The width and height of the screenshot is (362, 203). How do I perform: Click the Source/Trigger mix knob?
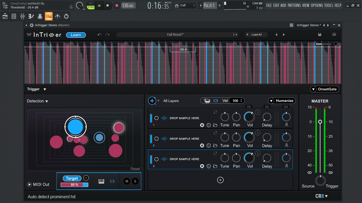(x=320, y=181)
